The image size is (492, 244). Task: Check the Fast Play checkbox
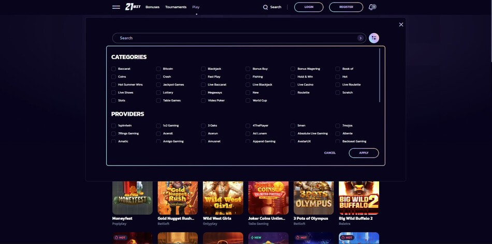pyautogui.click(x=204, y=77)
